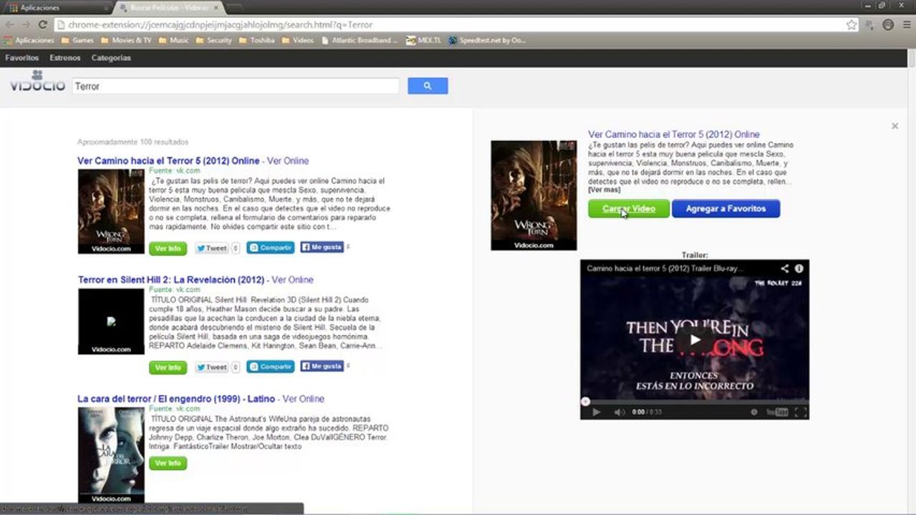This screenshot has width=916, height=515.
Task: Open the Chrome hamburger menu
Action: pos(906,24)
